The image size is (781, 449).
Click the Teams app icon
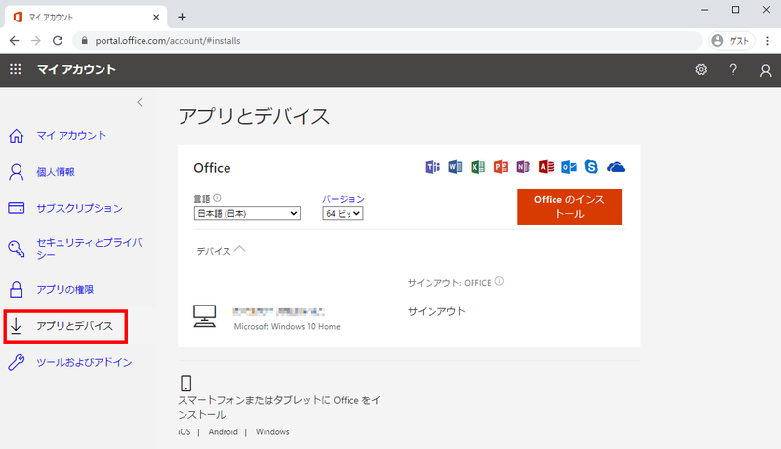(432, 167)
